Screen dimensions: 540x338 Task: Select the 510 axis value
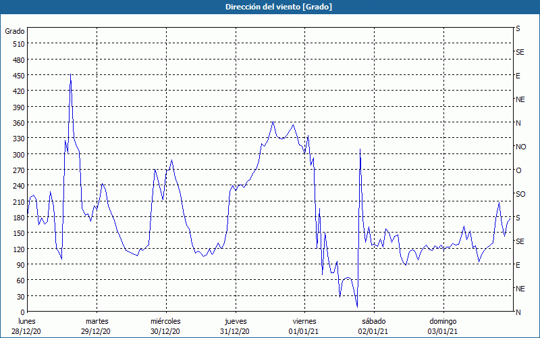click(19, 44)
